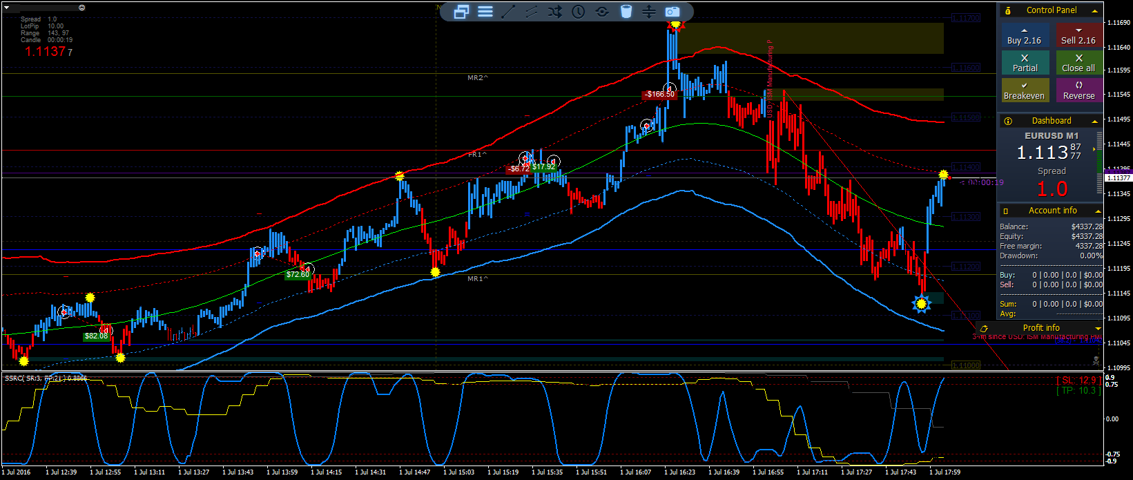Click the -$166.50 trade label
Viewport: 1133px width, 480px height.
(x=659, y=94)
